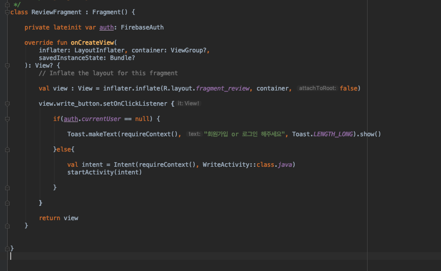Click 'fragment_review' layout reference
Image resolution: width=441 pixels, height=271 pixels.
(222, 88)
